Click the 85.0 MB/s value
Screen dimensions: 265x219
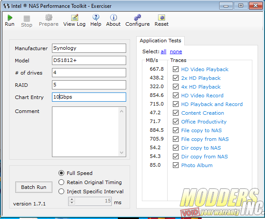click(x=155, y=165)
